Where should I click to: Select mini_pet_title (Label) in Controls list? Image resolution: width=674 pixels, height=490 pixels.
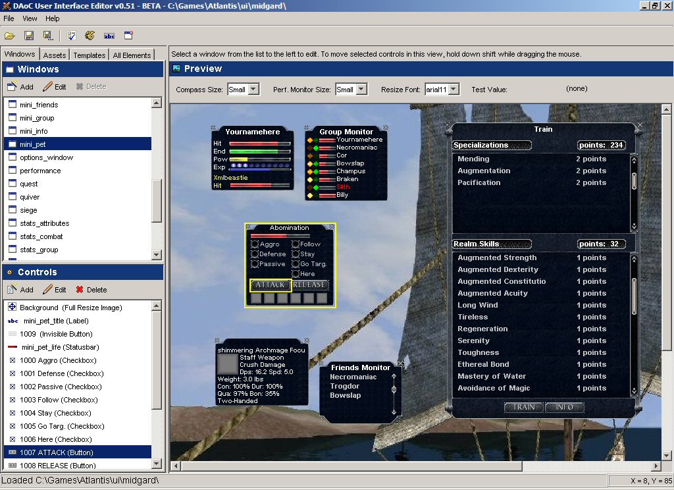tap(78, 321)
